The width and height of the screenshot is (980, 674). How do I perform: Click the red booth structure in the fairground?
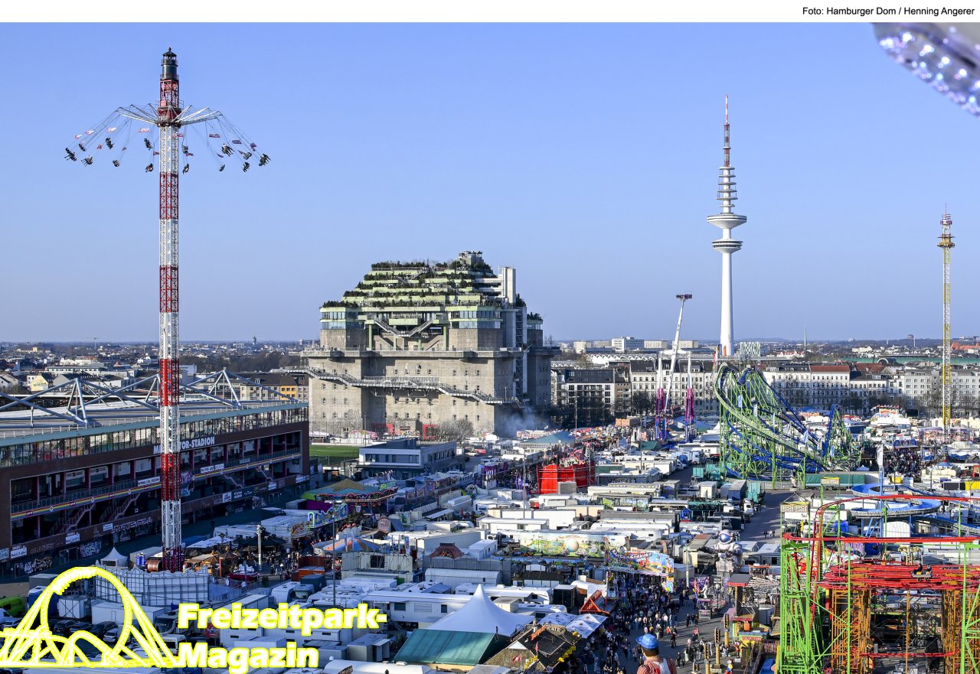tap(563, 477)
